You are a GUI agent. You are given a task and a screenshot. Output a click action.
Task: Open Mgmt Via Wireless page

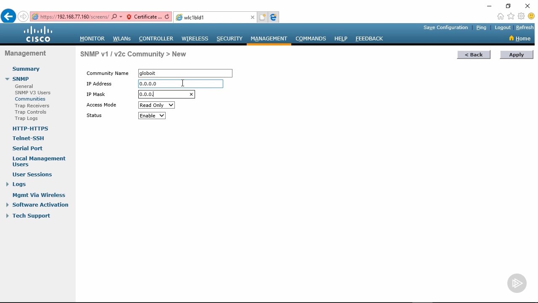(x=39, y=195)
